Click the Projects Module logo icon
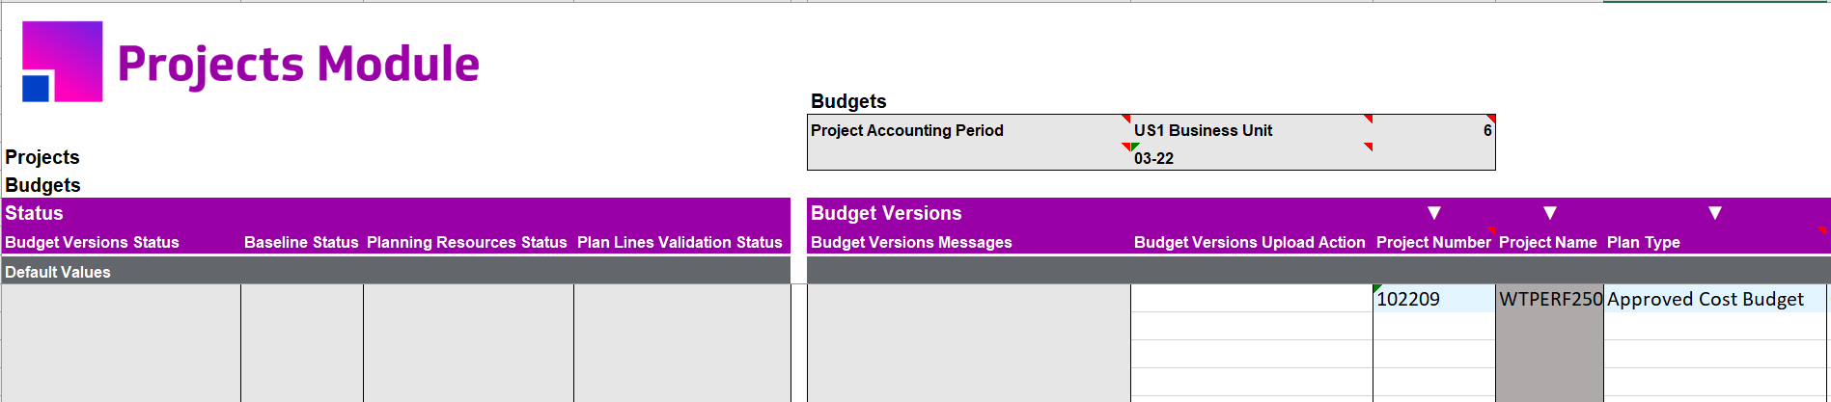 [x=63, y=62]
